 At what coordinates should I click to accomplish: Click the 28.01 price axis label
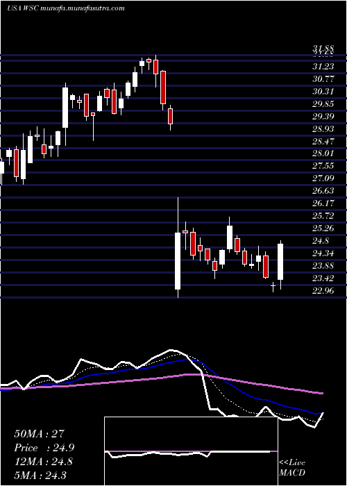coord(323,153)
